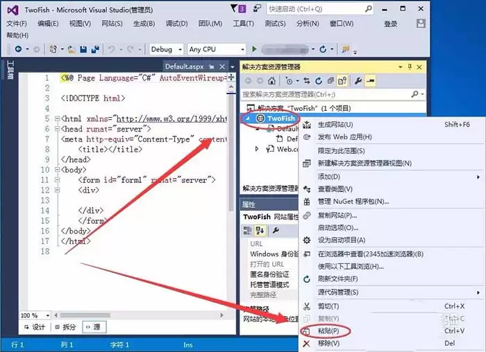Open the Any CPU platform dropdown

pyautogui.click(x=217, y=49)
